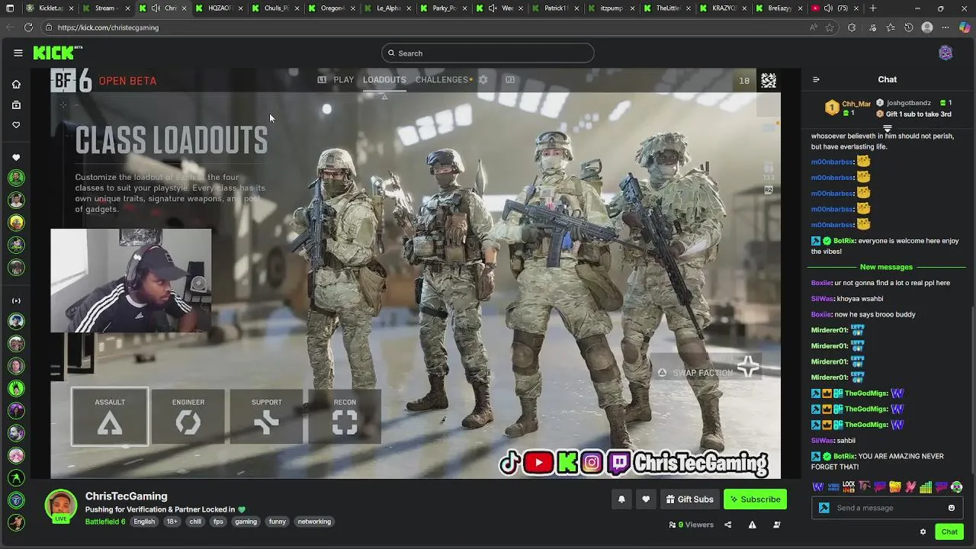This screenshot has width=976, height=549.
Task: Click the top m00nbarbss username in chat
Action: [x=832, y=162]
